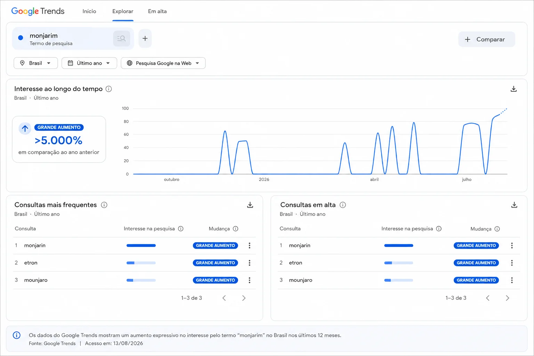Open mounjaro query in Consultas em alta
Screen dimensions: 534x356
coord(301,280)
